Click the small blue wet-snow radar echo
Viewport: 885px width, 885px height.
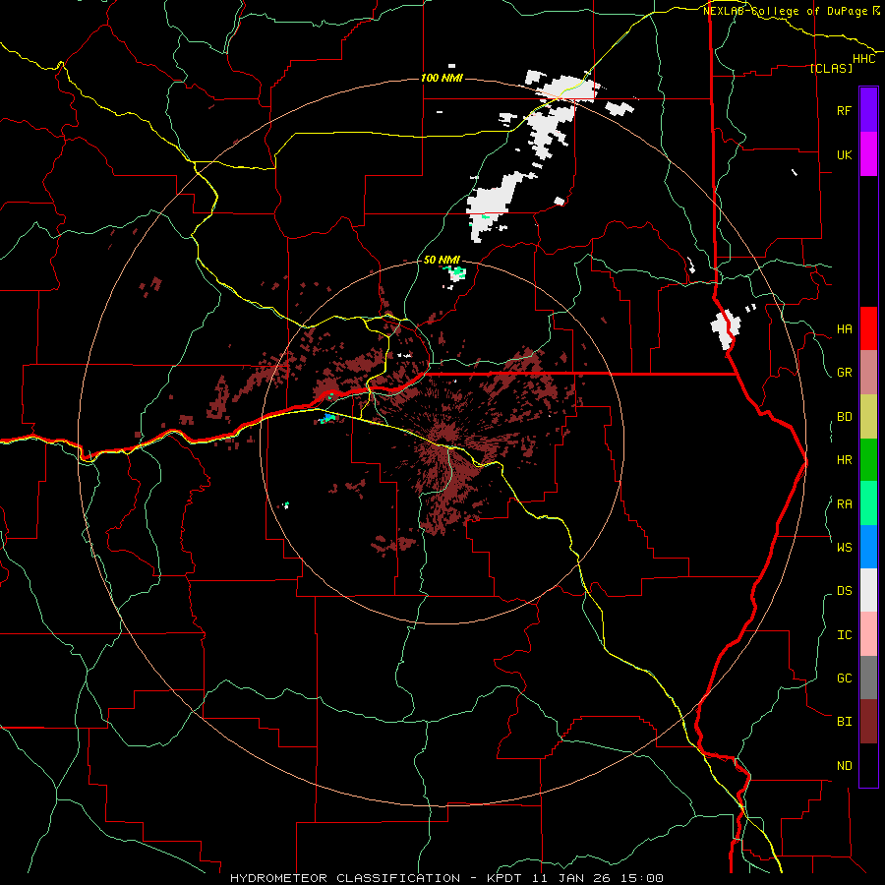coord(328,418)
